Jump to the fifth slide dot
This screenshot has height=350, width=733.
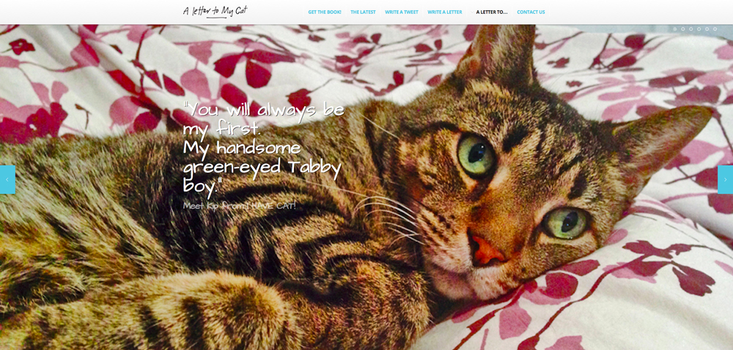pos(707,29)
